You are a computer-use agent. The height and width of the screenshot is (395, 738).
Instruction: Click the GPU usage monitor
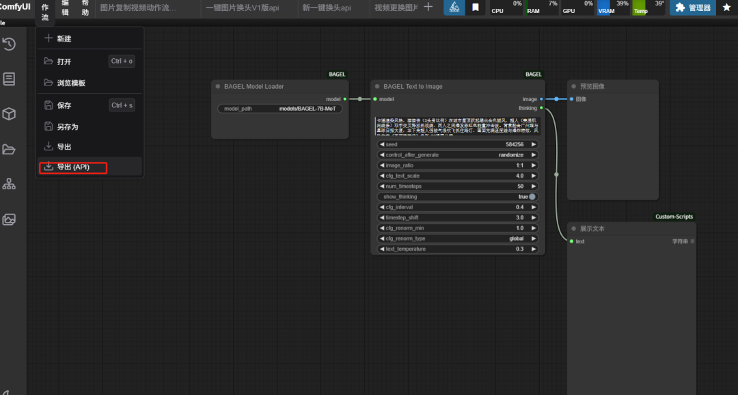pos(578,8)
